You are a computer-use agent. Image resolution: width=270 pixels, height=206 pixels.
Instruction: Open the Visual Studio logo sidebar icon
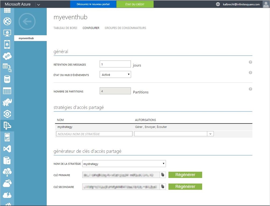[7, 149]
